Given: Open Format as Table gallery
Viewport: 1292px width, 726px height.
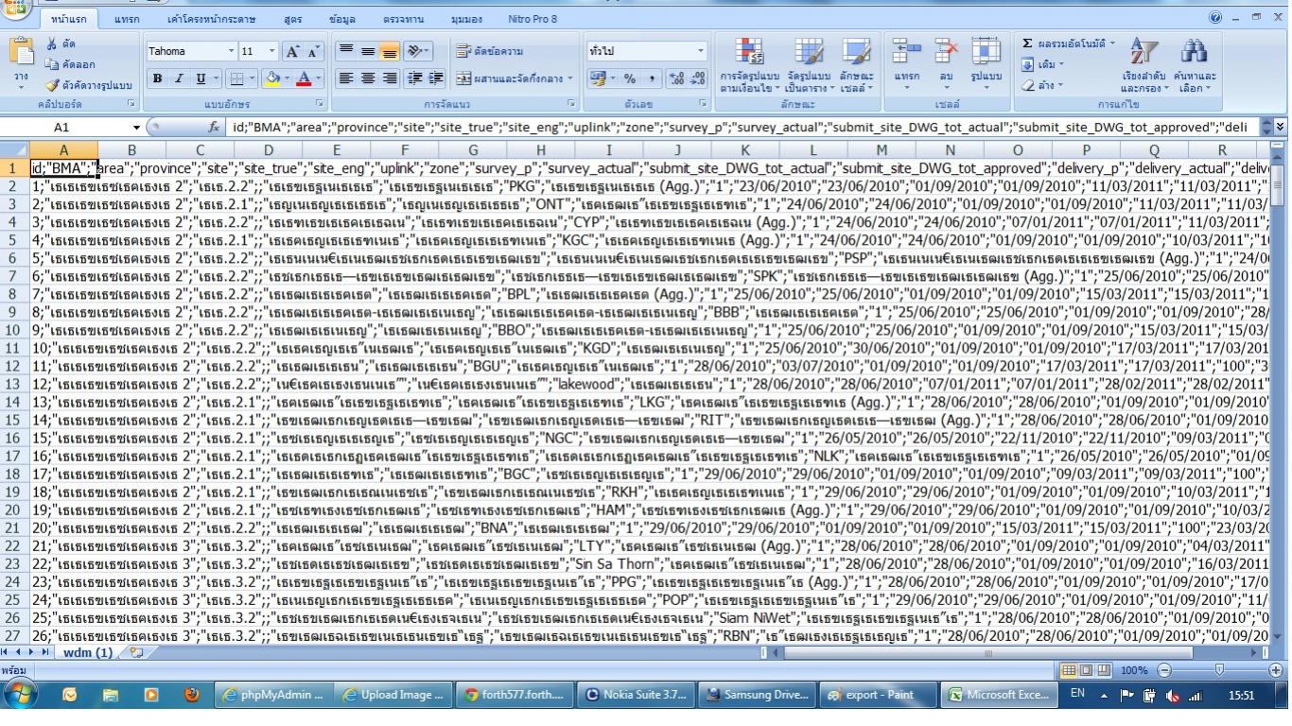Looking at the screenshot, I should [808, 66].
